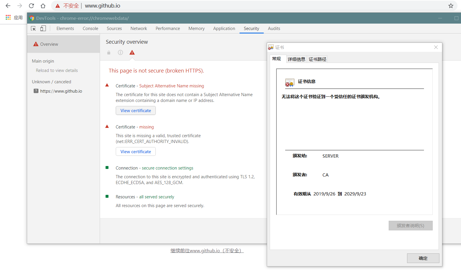Click the 证书信息 heading in the dialog
The height and width of the screenshot is (270, 461).
pyautogui.click(x=307, y=82)
